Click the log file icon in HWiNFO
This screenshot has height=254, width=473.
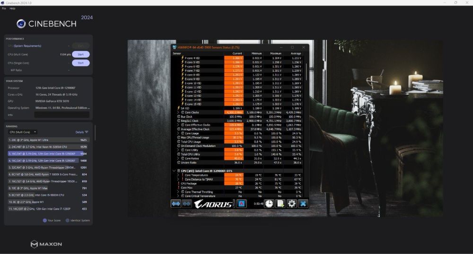[x=280, y=204]
